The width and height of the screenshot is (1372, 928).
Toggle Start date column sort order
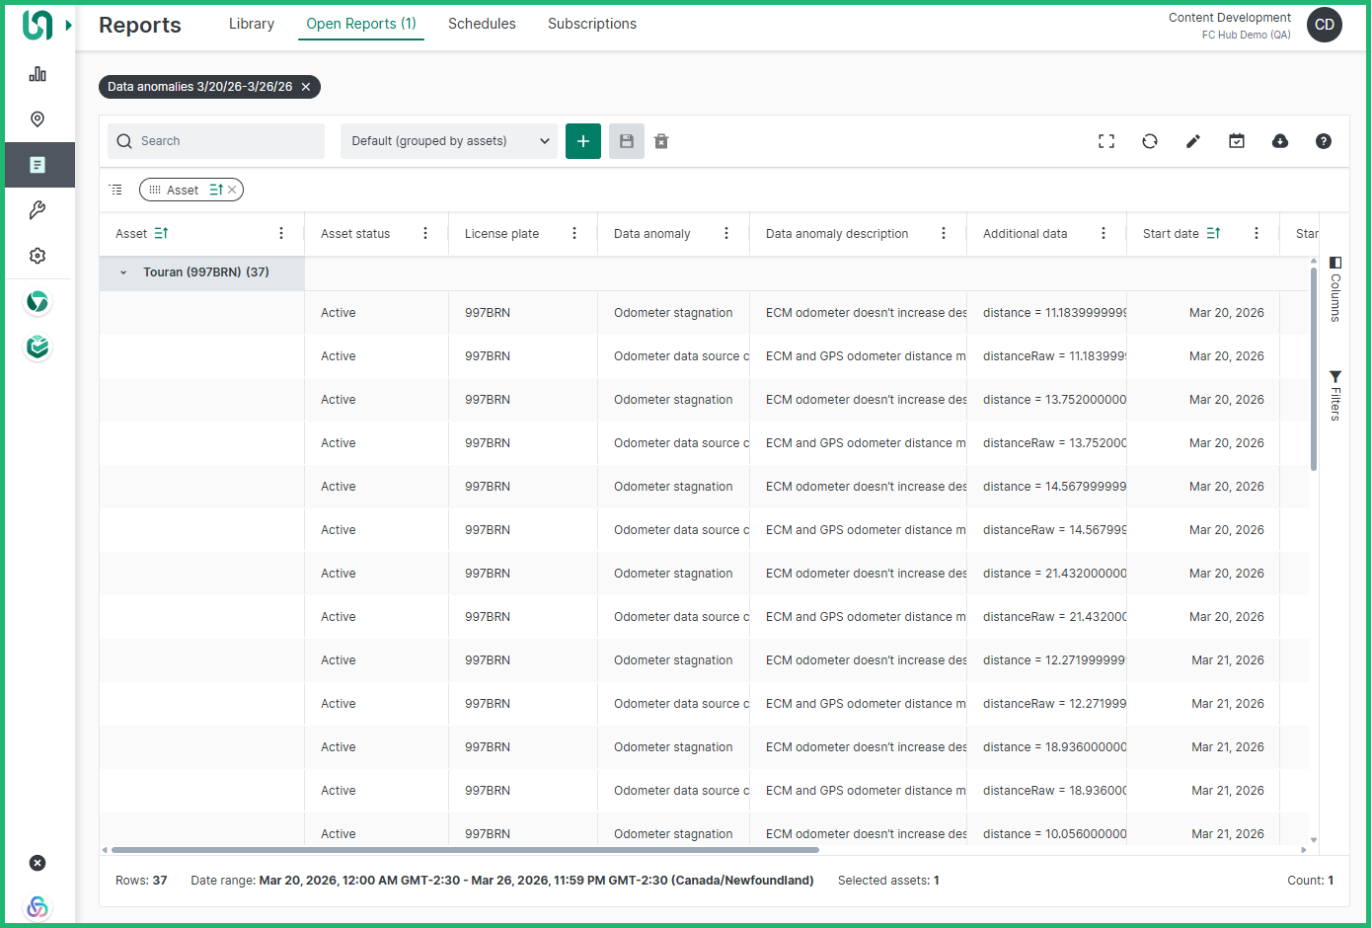click(x=1213, y=234)
